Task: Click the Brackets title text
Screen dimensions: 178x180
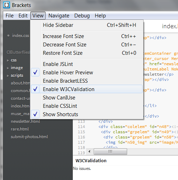Action: click(x=21, y=5)
